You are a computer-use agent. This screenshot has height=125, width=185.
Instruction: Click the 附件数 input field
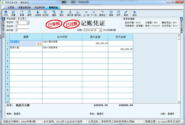22,30
